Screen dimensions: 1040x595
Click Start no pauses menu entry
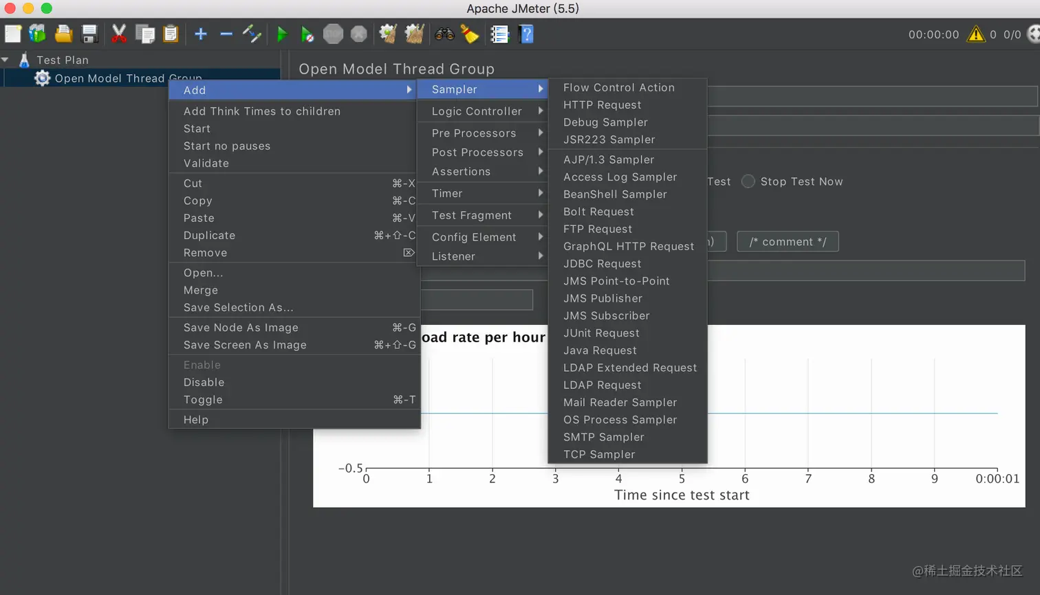point(294,146)
